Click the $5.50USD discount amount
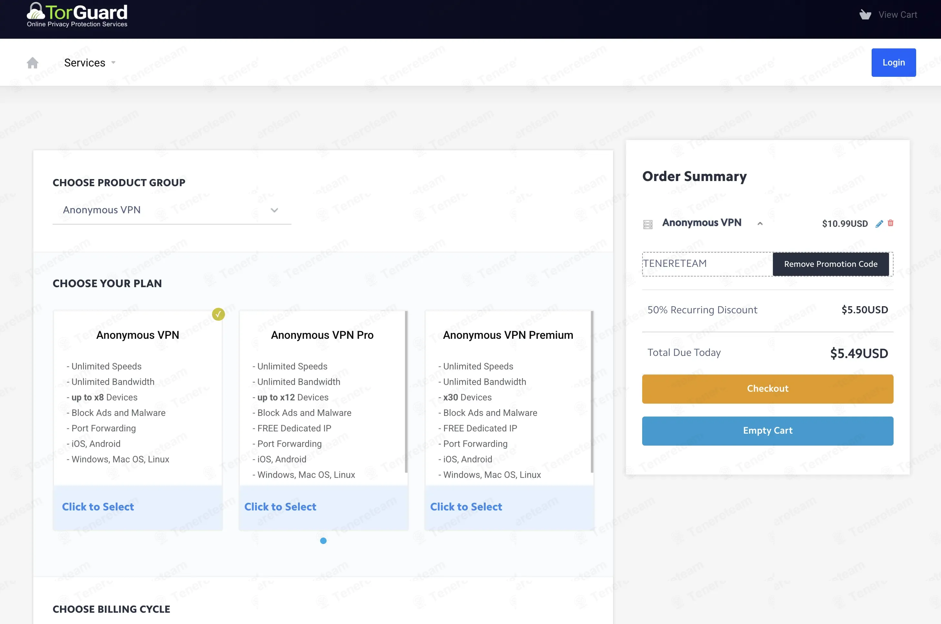Viewport: 941px width, 624px height. click(865, 310)
